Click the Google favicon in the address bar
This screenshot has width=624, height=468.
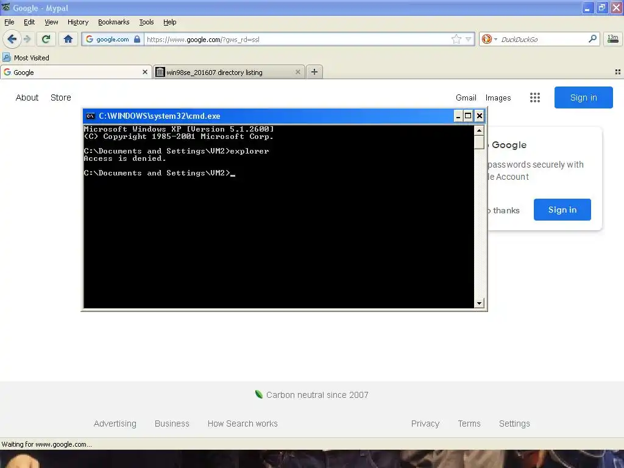(90, 39)
